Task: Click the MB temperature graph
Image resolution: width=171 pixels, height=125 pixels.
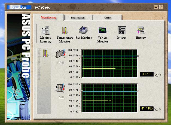Action: [x=110, y=98]
